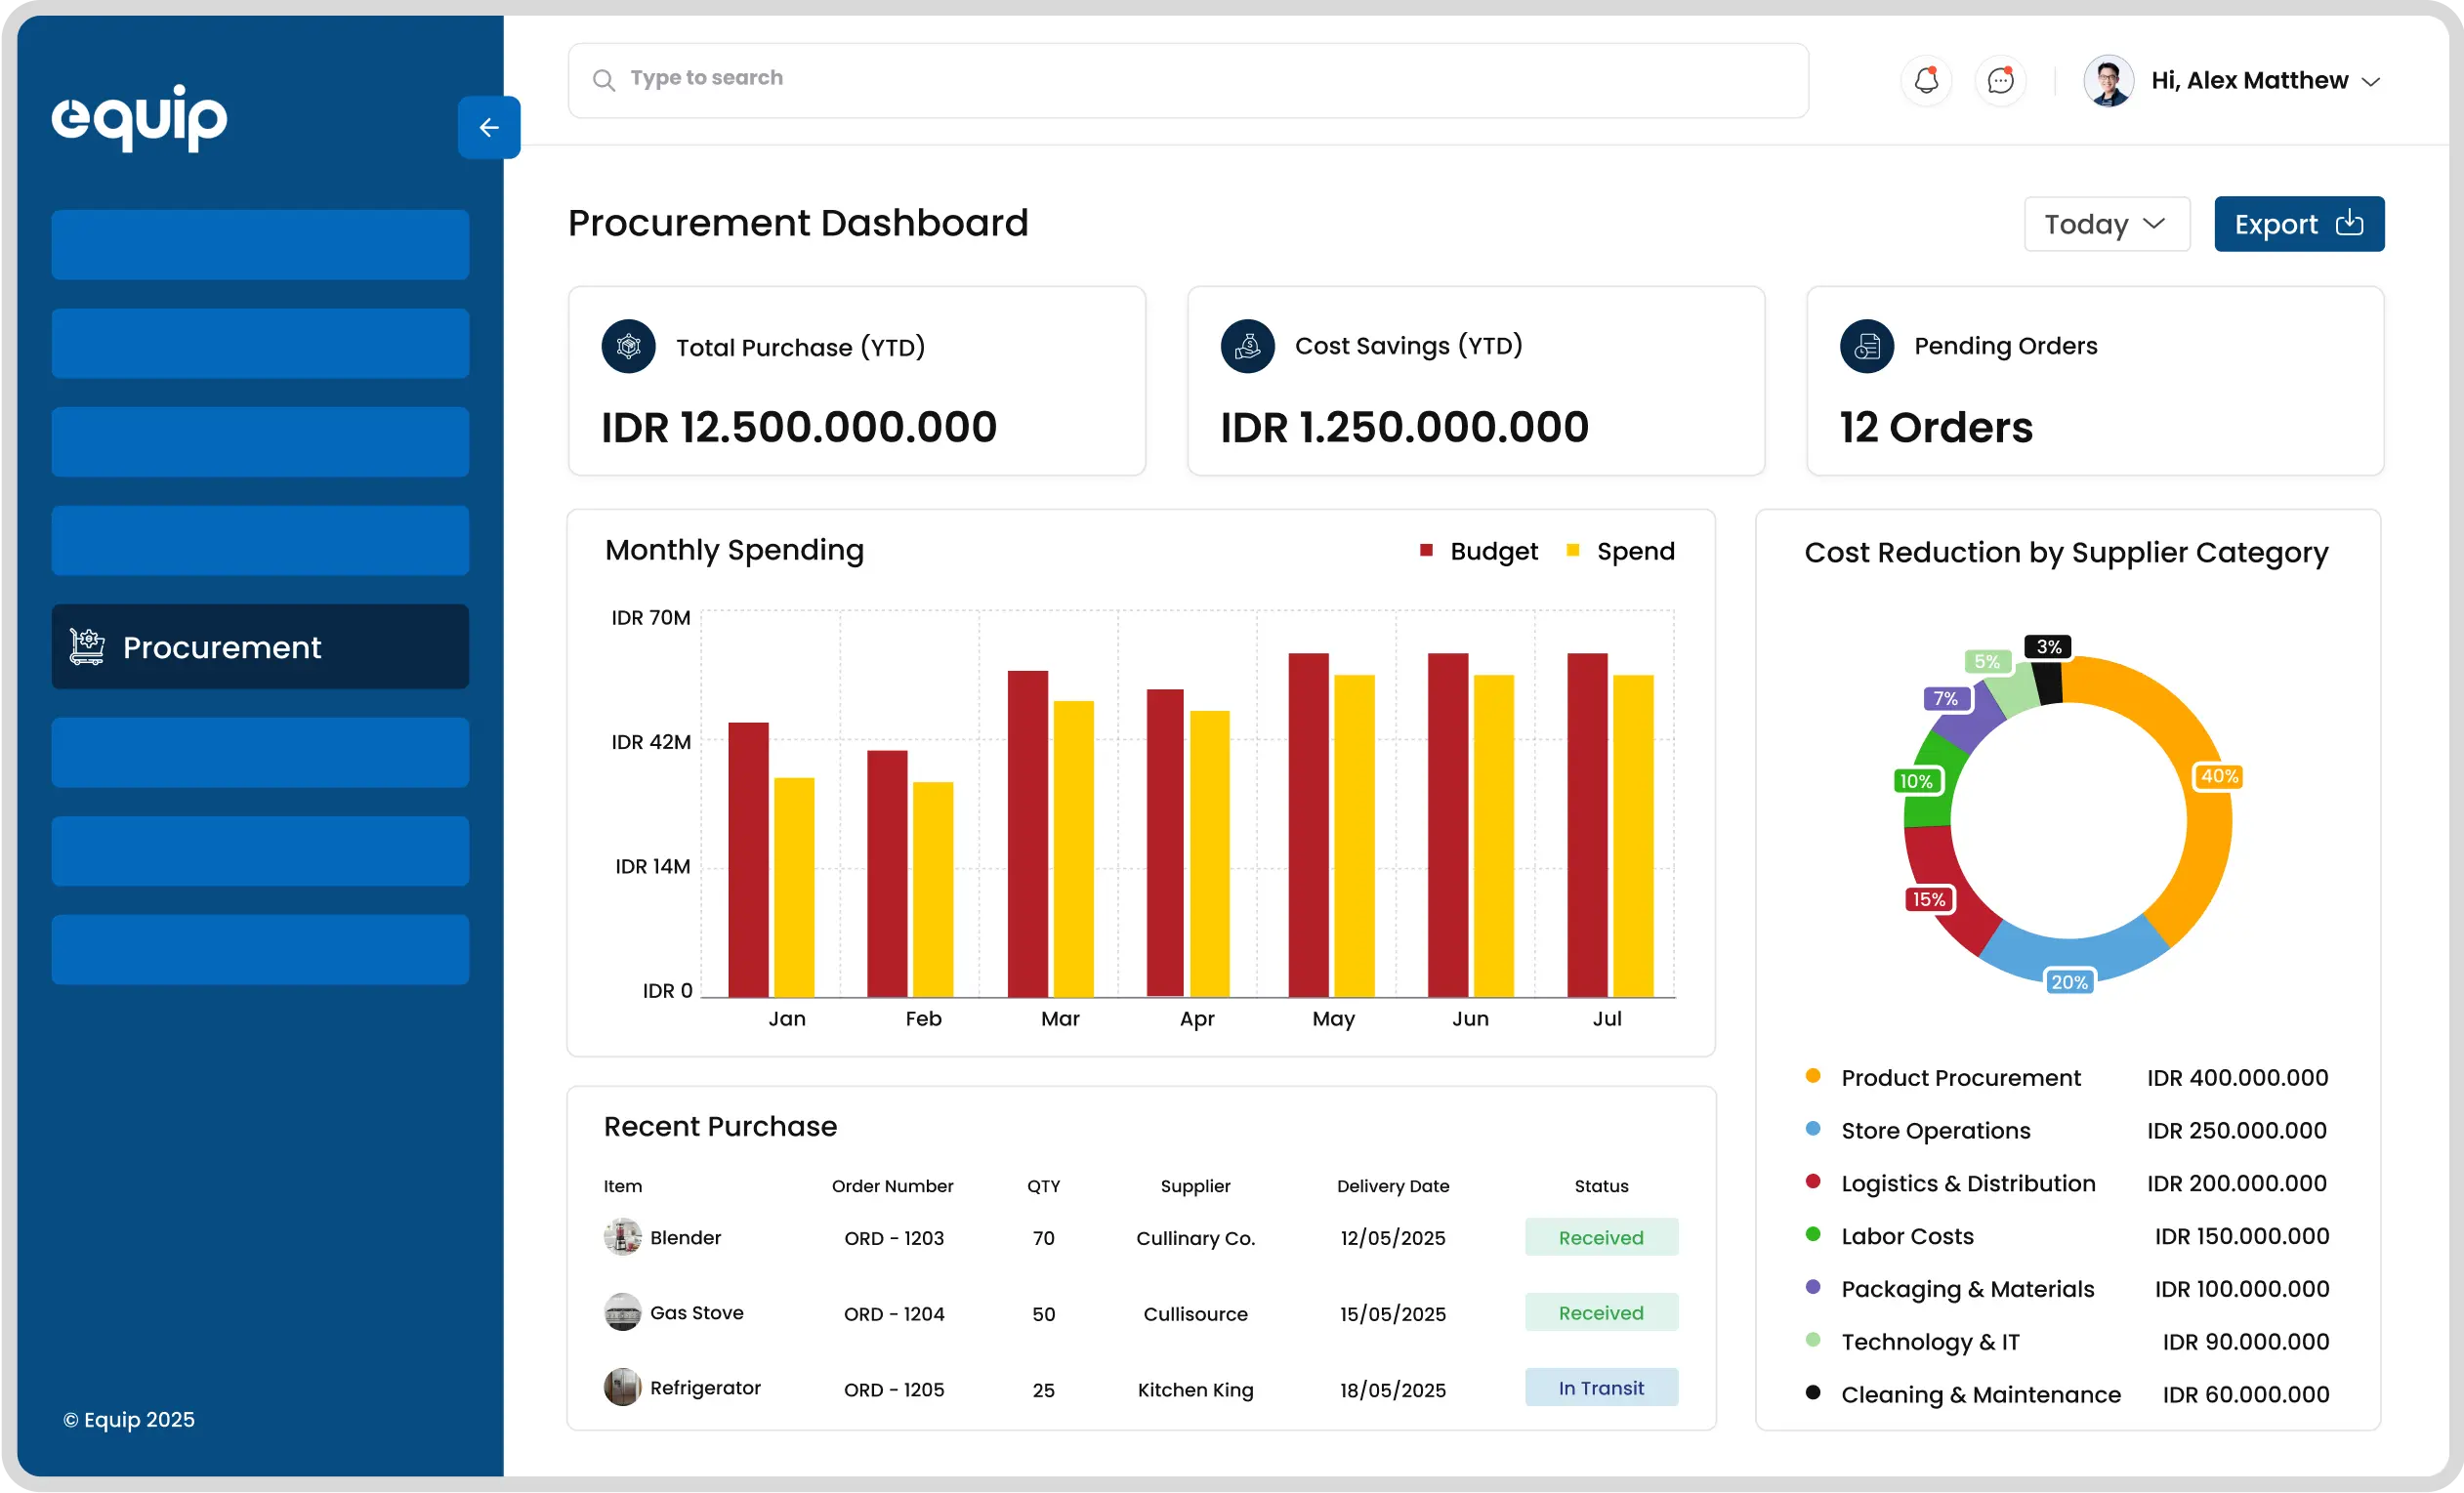
Task: Toggle the Spend legend series
Action: click(1621, 551)
